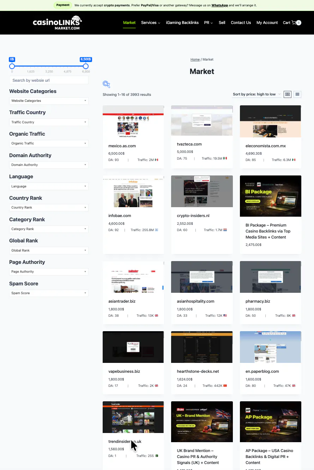Open the mexico.as.com listing title
This screenshot has height=470, width=314.
tap(122, 146)
